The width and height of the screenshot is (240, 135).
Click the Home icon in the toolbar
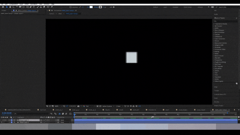tap(3, 7)
